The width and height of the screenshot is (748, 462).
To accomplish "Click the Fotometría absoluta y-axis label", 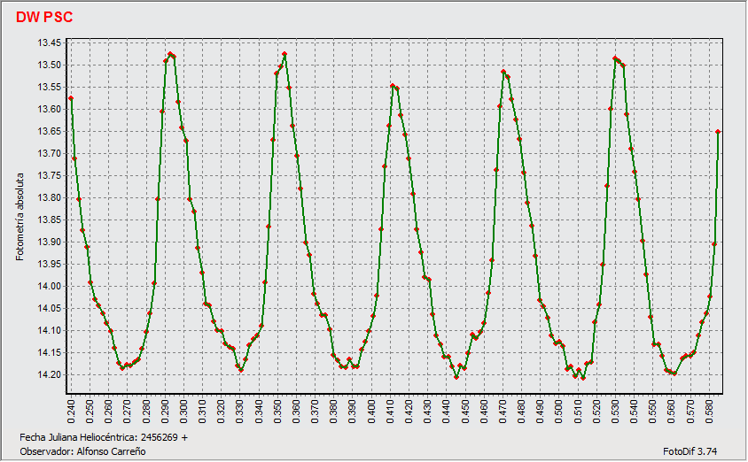I will coord(20,215).
